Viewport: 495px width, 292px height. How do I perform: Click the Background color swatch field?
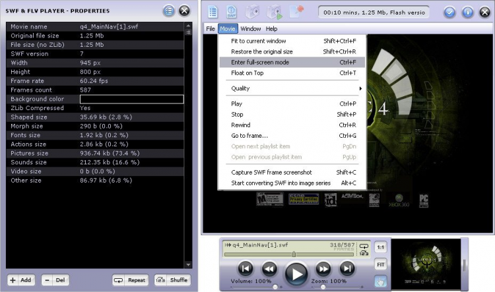131,99
